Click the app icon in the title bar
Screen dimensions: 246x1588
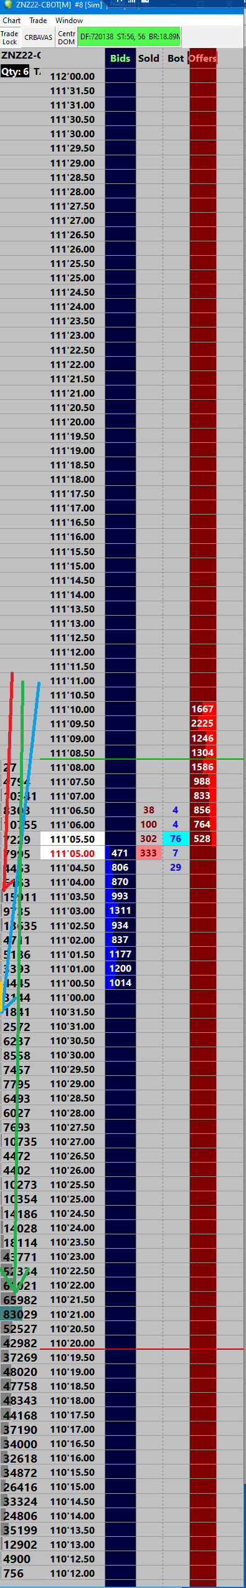tap(8, 4)
